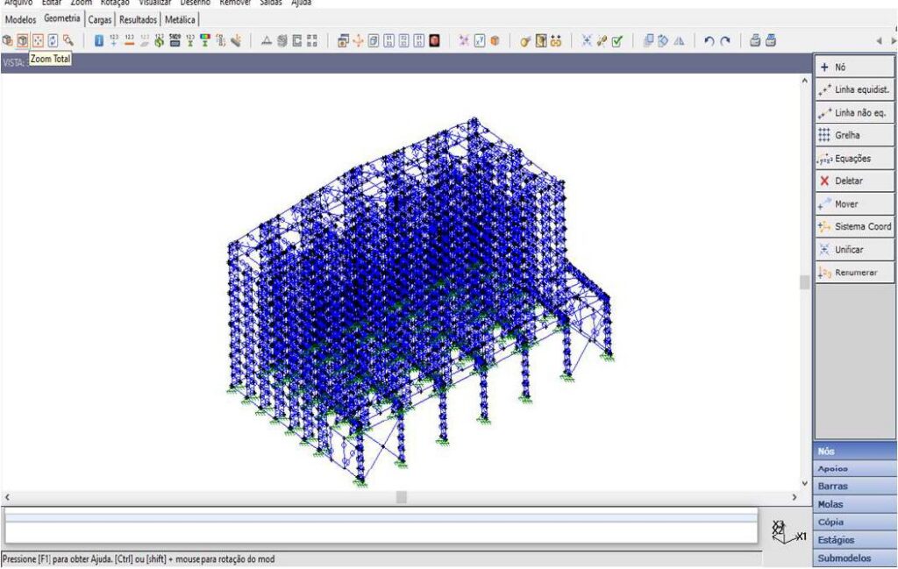Click the blue-topped printer icon
This screenshot has width=898, height=569.
tap(771, 40)
